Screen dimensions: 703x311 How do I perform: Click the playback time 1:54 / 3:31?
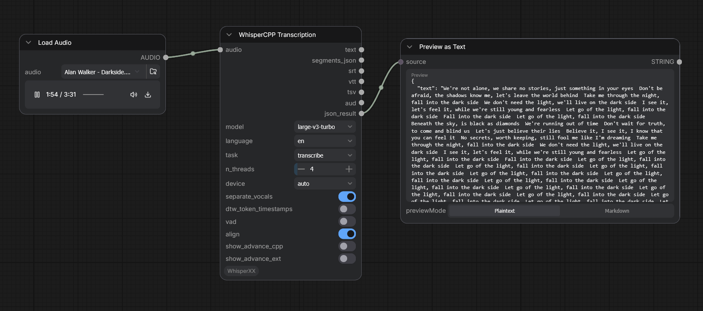(61, 95)
